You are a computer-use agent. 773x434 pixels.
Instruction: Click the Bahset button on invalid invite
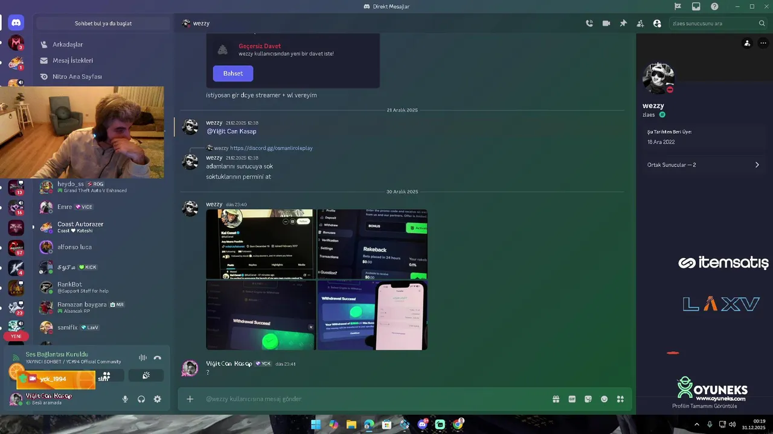[x=233, y=74]
